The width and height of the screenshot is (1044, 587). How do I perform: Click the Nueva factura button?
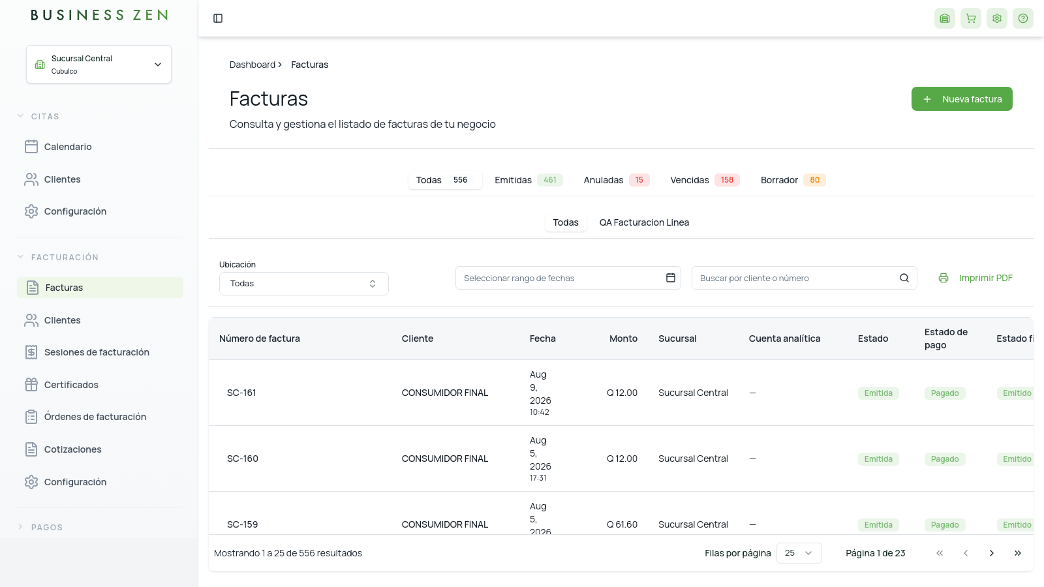pos(962,99)
